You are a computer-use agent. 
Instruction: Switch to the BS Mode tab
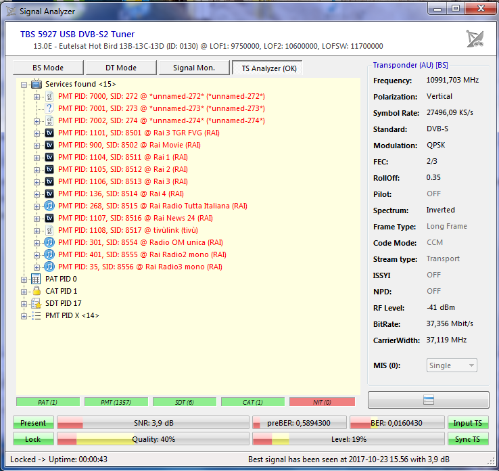pos(48,68)
